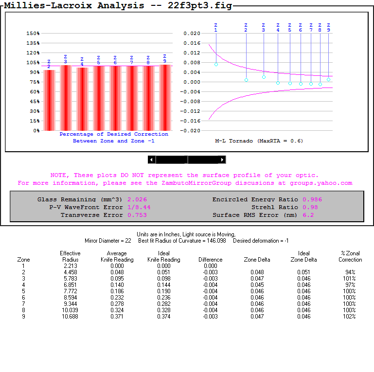
Task: Click the Z2 circle marker in tornado plot
Action: point(246,80)
